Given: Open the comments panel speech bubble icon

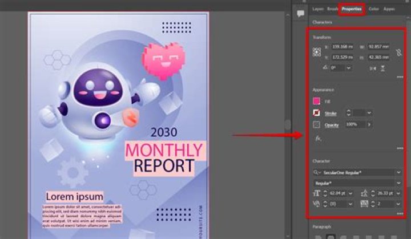Looking at the screenshot, I should 301,15.
